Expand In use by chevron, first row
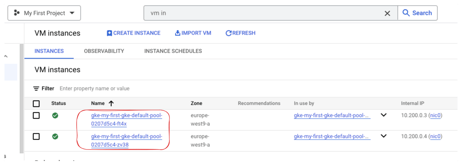Image resolution: width=462 pixels, height=165 pixels. click(383, 115)
